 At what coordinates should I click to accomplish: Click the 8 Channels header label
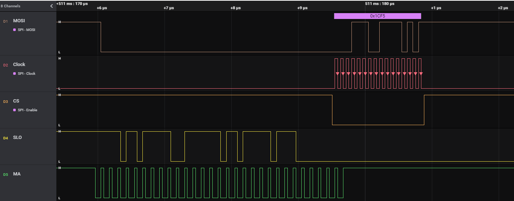pyautogui.click(x=11, y=6)
